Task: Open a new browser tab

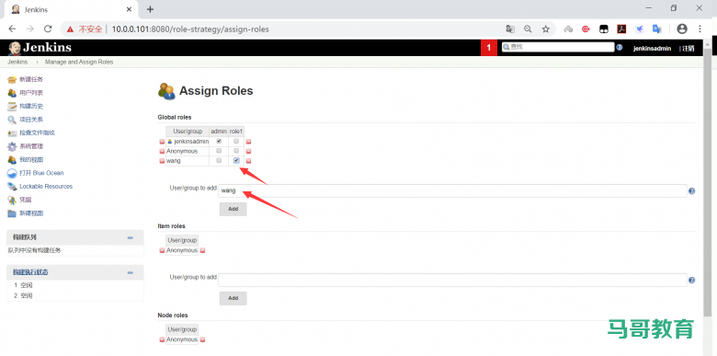Action: (150, 9)
